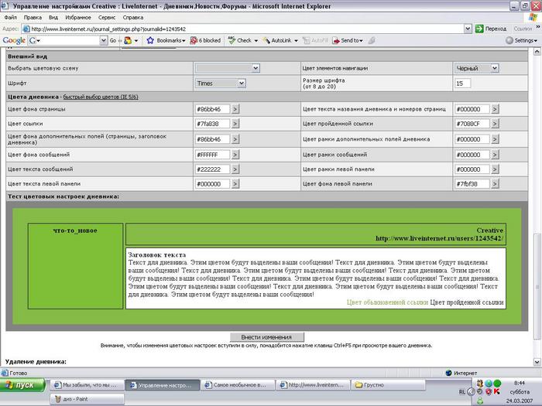Switch to taskbar window Мы забыли, что мы
Image resolution: width=542 pixels, height=406 pixels.
pos(87,385)
